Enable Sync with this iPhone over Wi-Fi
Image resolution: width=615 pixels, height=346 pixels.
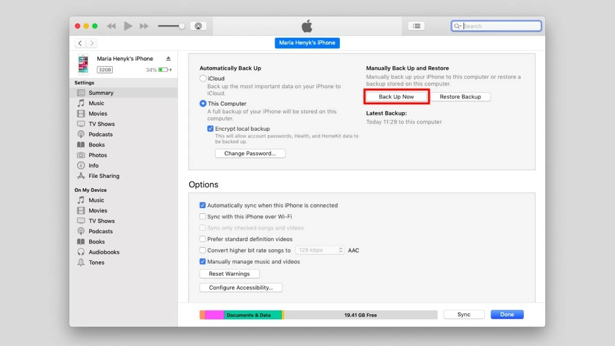pos(203,217)
